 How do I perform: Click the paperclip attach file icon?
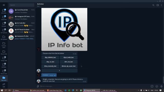[x=38, y=86]
